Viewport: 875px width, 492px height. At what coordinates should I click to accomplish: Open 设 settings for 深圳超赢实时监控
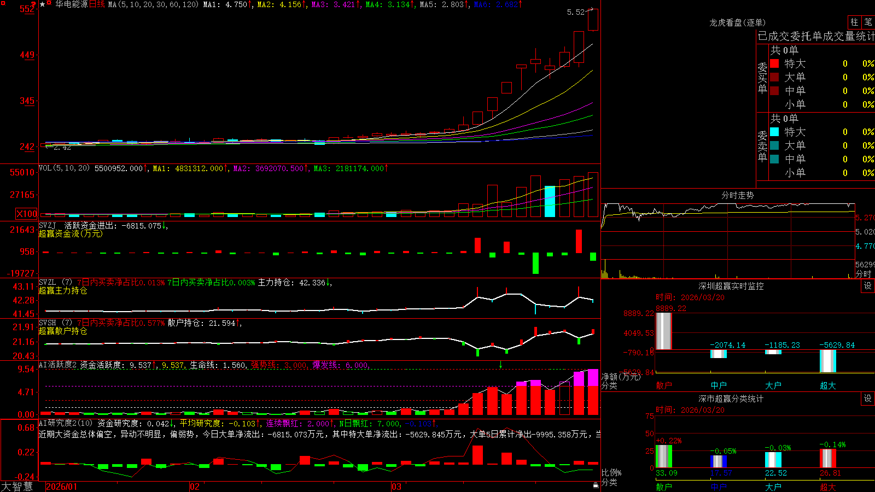pyautogui.click(x=868, y=286)
